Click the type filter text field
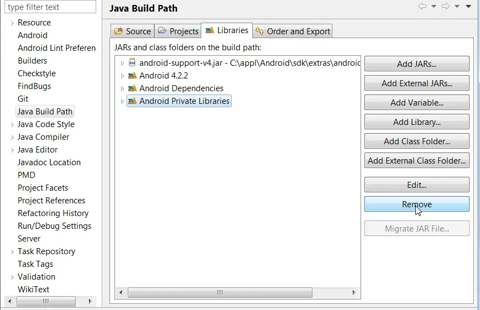The width and height of the screenshot is (480, 310). [x=50, y=7]
